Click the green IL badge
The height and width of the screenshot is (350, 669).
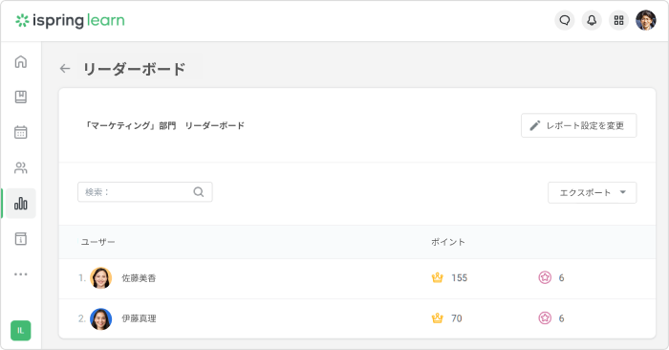(x=20, y=330)
